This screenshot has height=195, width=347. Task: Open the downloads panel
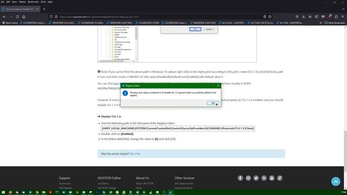[304, 17]
